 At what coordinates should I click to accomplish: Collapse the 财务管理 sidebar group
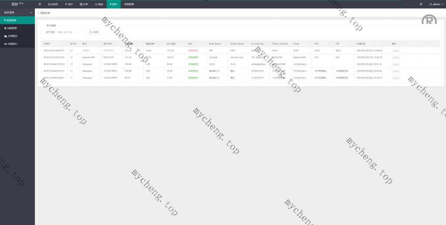30,12
